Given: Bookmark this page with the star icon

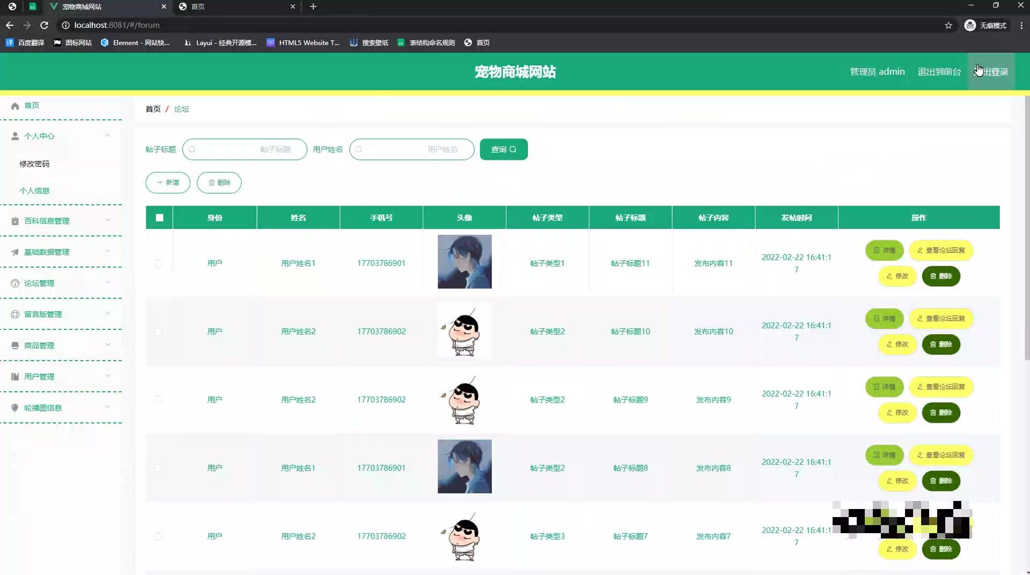Looking at the screenshot, I should tap(948, 25).
